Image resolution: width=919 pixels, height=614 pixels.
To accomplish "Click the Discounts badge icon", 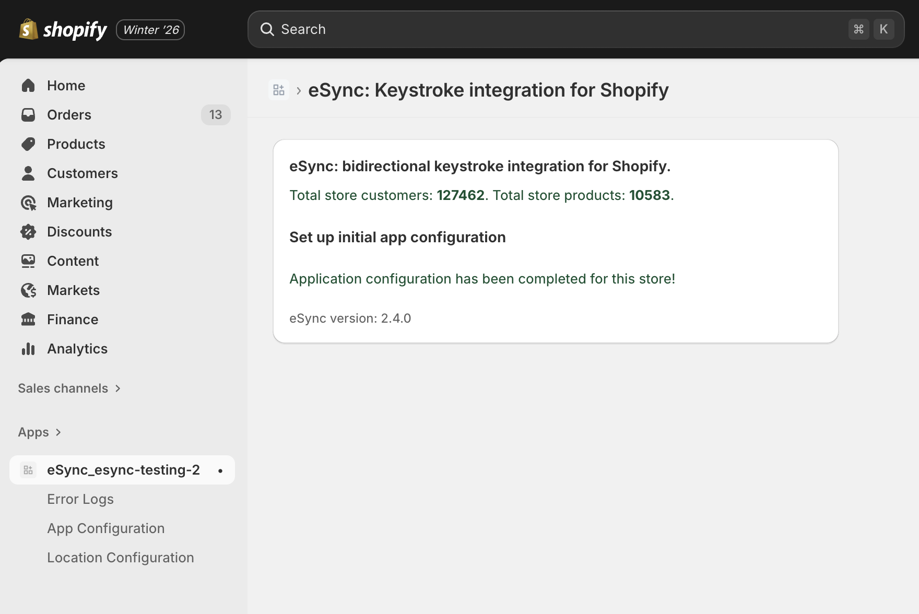I will pos(29,231).
